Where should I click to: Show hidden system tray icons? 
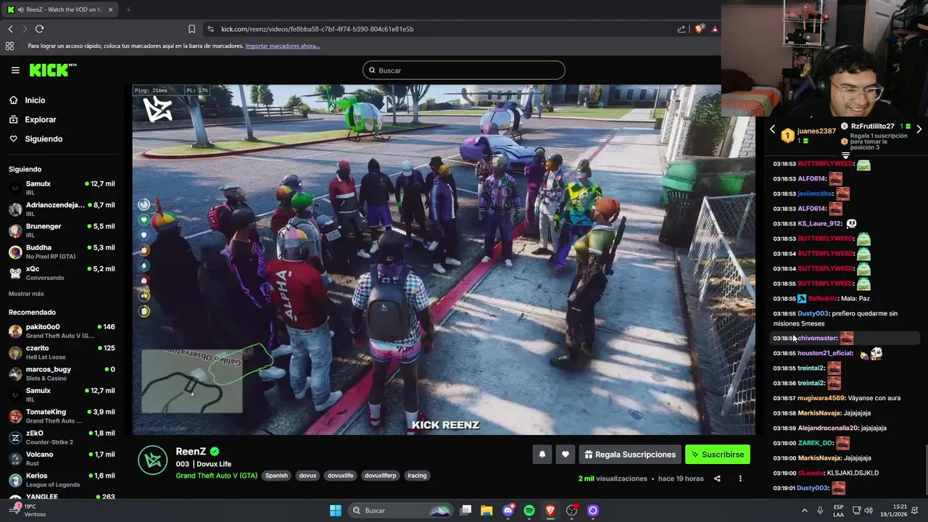804,510
